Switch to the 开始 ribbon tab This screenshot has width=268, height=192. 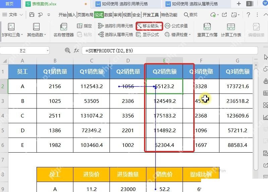(x=63, y=15)
